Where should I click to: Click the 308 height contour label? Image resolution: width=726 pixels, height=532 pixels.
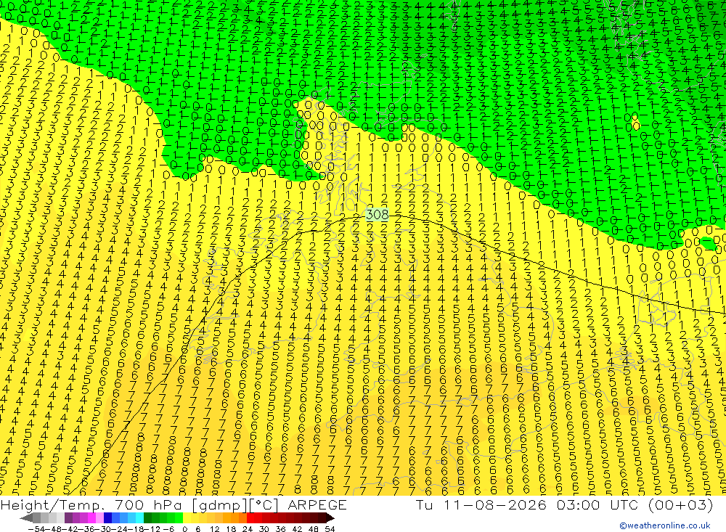(x=378, y=214)
